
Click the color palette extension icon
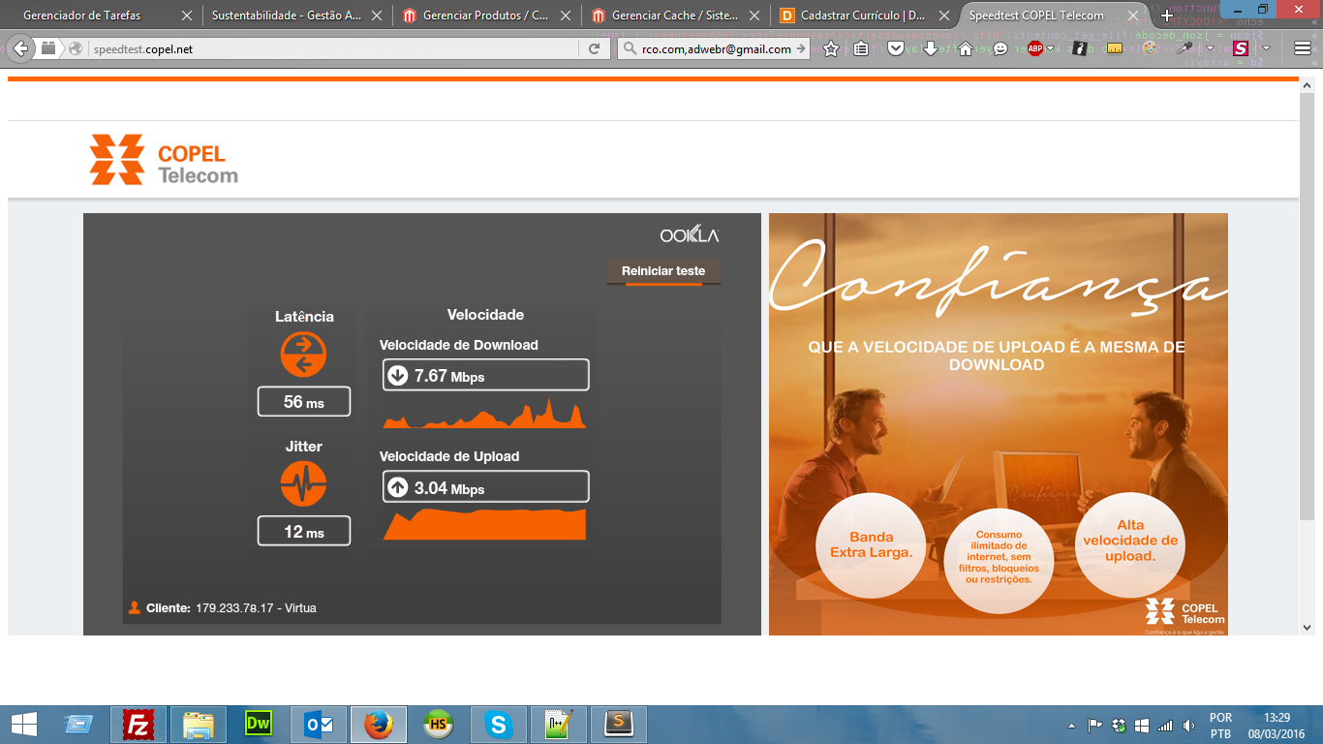coord(1150,48)
